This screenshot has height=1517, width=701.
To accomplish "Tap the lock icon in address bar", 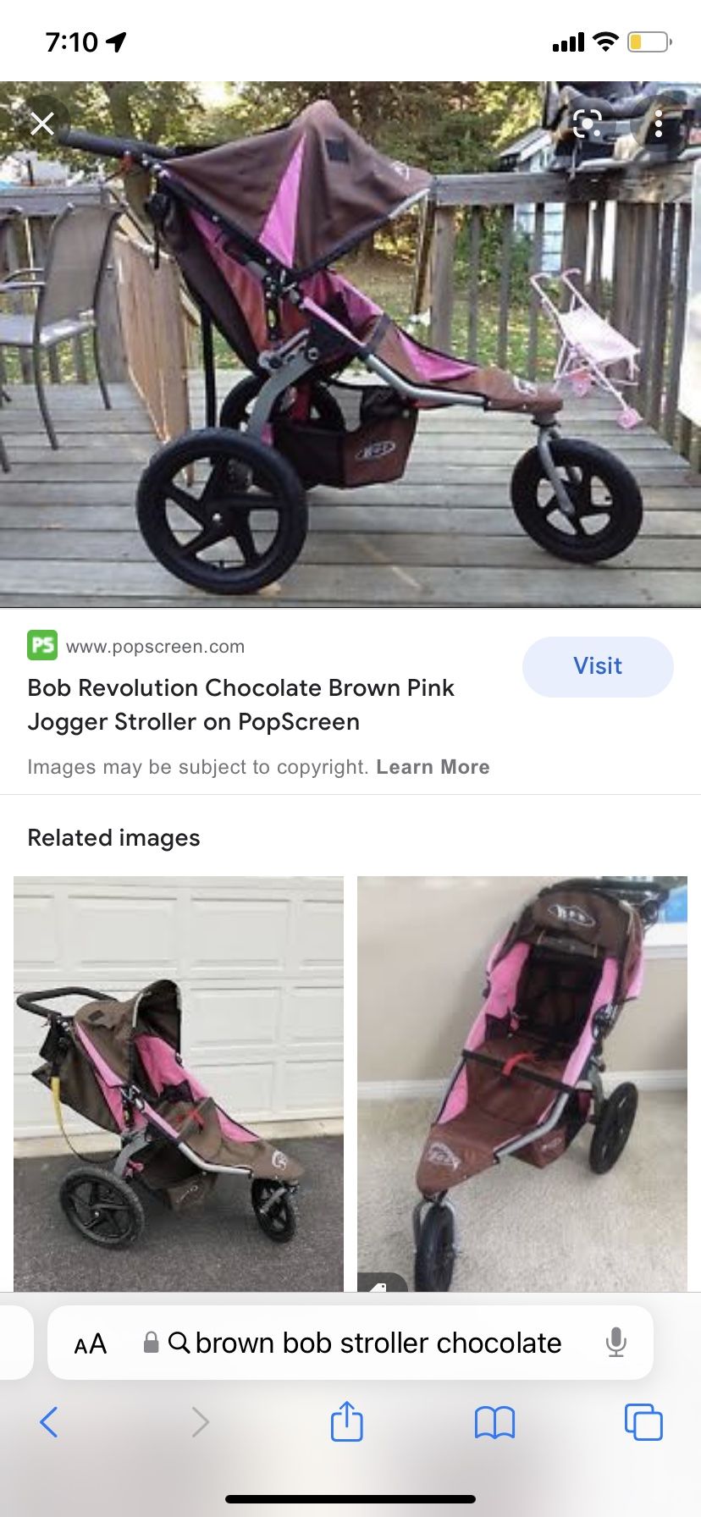I will [x=151, y=1343].
